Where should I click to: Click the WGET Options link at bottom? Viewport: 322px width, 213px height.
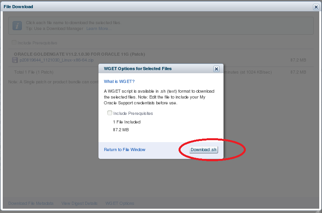coord(120,203)
